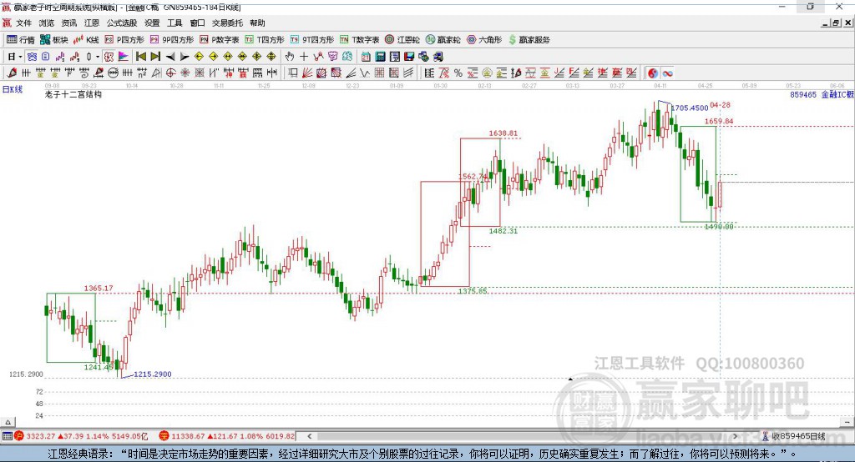Click the 1638.81 box price label
Viewport: 855px width, 462px height.
click(x=503, y=133)
